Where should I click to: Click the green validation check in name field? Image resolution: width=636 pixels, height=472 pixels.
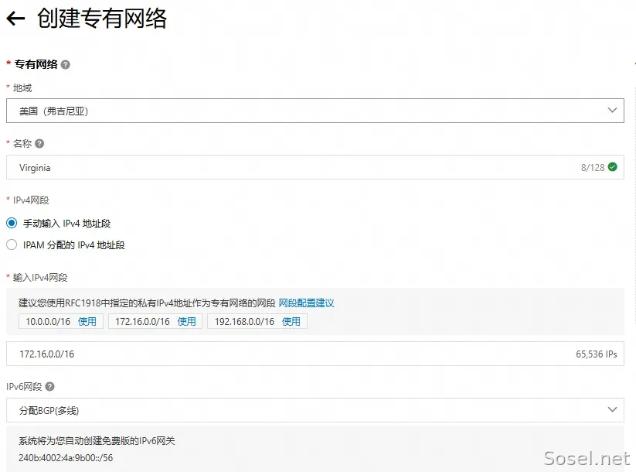pos(613,167)
